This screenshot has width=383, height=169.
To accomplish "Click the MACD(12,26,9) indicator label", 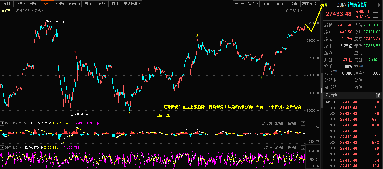I will click(x=16, y=124).
